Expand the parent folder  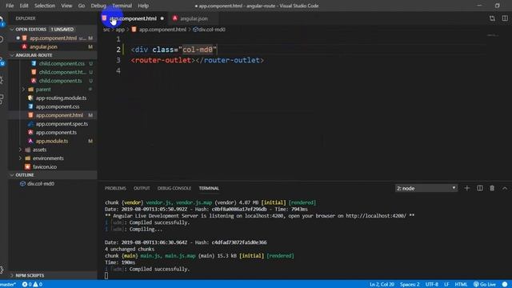pyautogui.click(x=23, y=89)
